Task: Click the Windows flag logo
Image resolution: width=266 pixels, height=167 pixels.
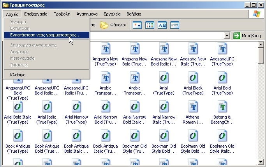Action: click(x=257, y=14)
